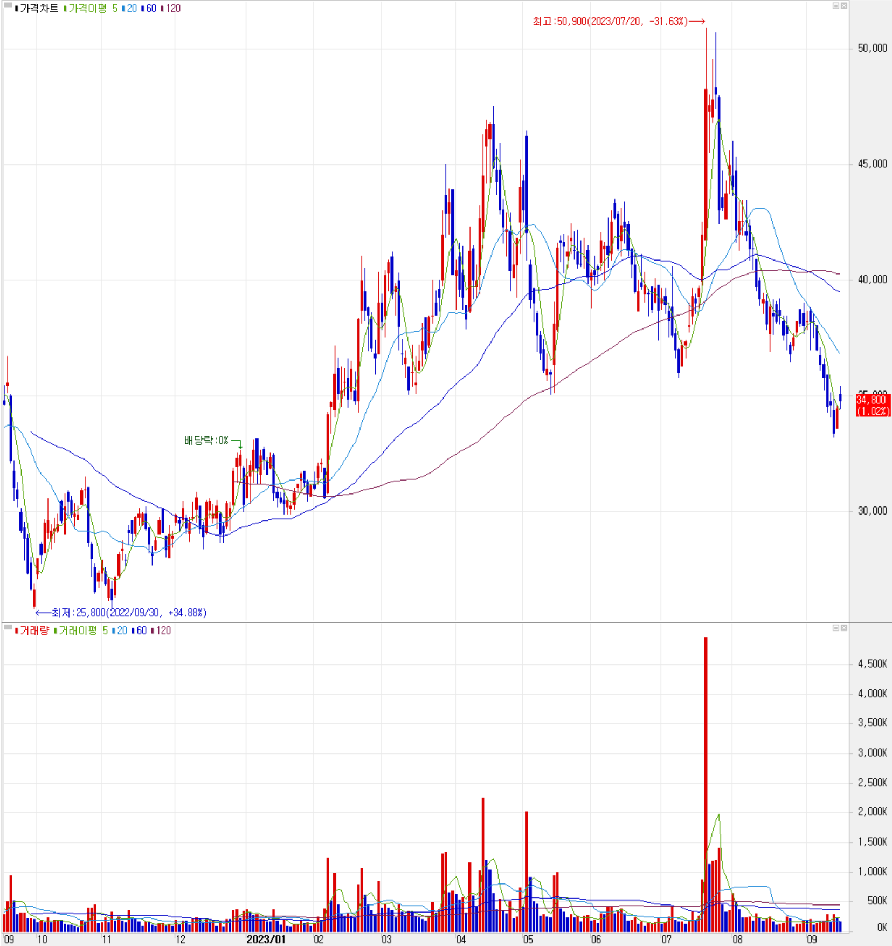Click the 2023/01 date axis label
The width and height of the screenshot is (892, 946).
[x=266, y=939]
